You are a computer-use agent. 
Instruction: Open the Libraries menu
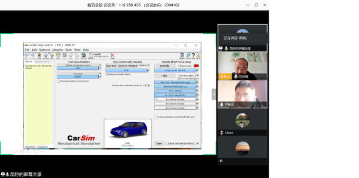[x=58, y=50]
